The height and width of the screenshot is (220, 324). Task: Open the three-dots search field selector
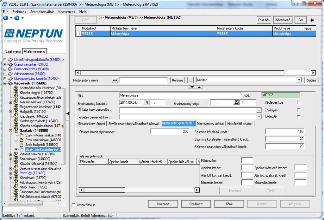115,80
